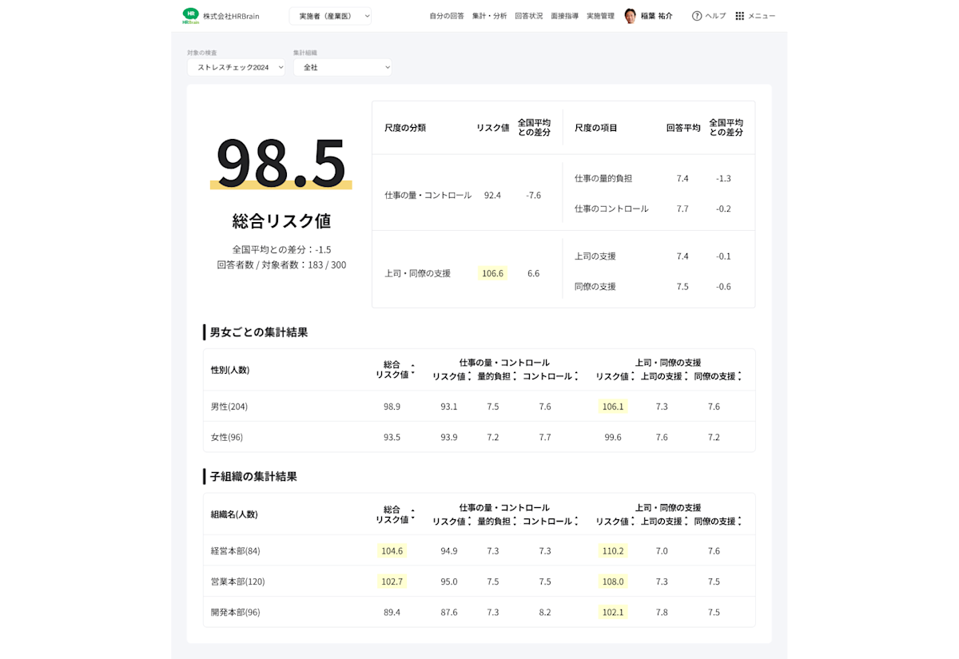The height and width of the screenshot is (659, 959).
Task: Click 上司の支援 scale item in top table
Action: click(x=595, y=256)
